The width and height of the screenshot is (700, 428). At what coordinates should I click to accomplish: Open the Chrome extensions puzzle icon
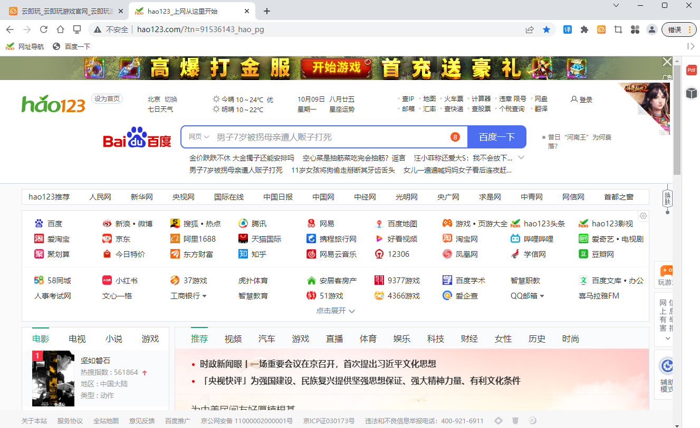point(584,30)
